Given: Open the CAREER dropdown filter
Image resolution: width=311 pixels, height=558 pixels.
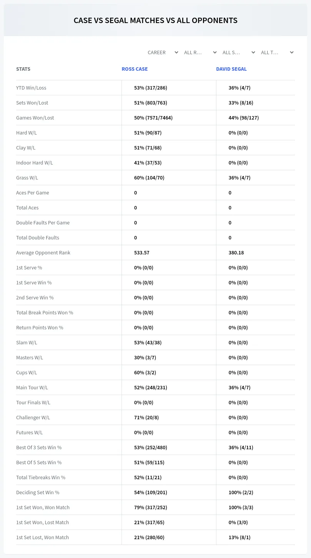Looking at the screenshot, I should pos(163,52).
